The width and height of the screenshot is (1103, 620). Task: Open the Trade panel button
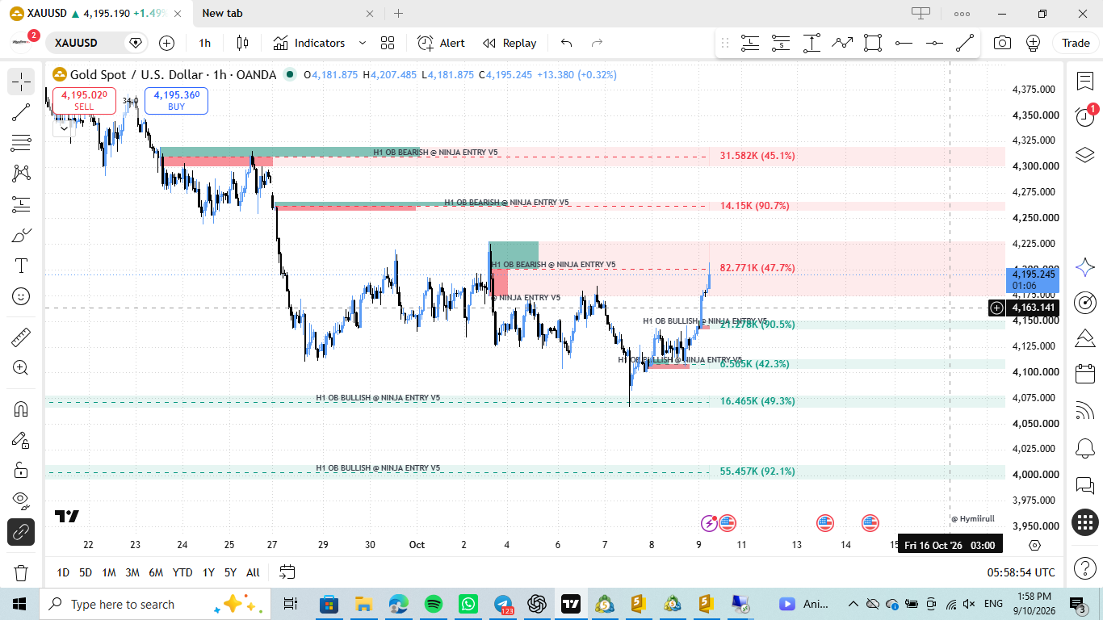pos(1076,43)
